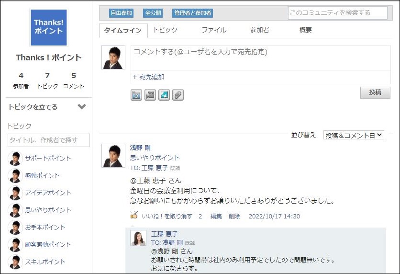The width and height of the screenshot is (400, 274).
Task: Open the like count 2 on the post
Action: 200,217
